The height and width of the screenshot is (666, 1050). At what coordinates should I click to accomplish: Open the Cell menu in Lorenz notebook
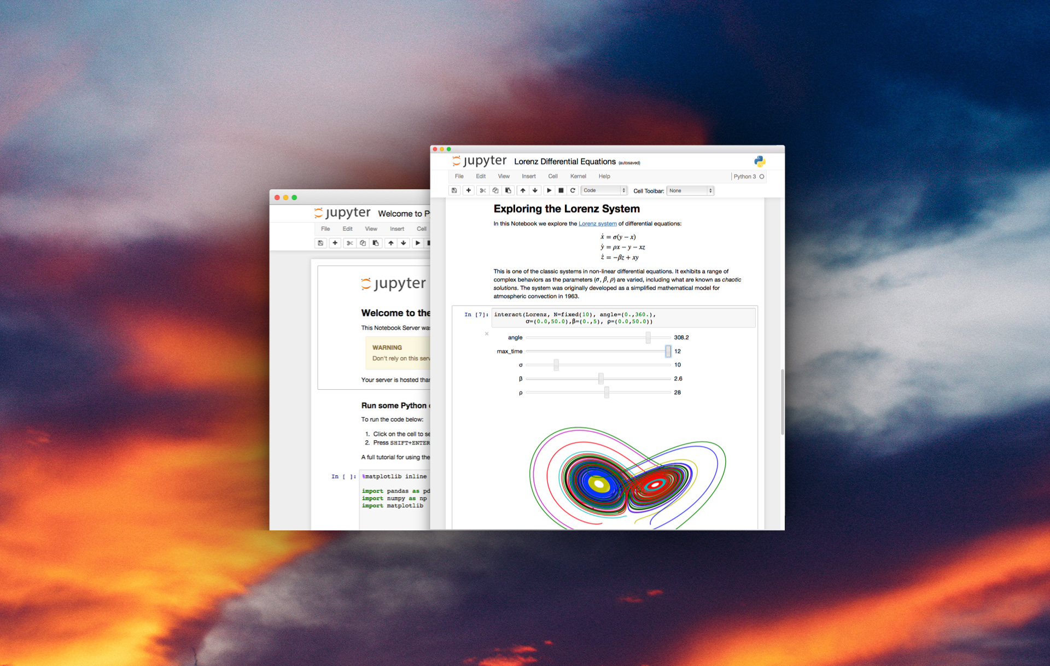click(553, 176)
